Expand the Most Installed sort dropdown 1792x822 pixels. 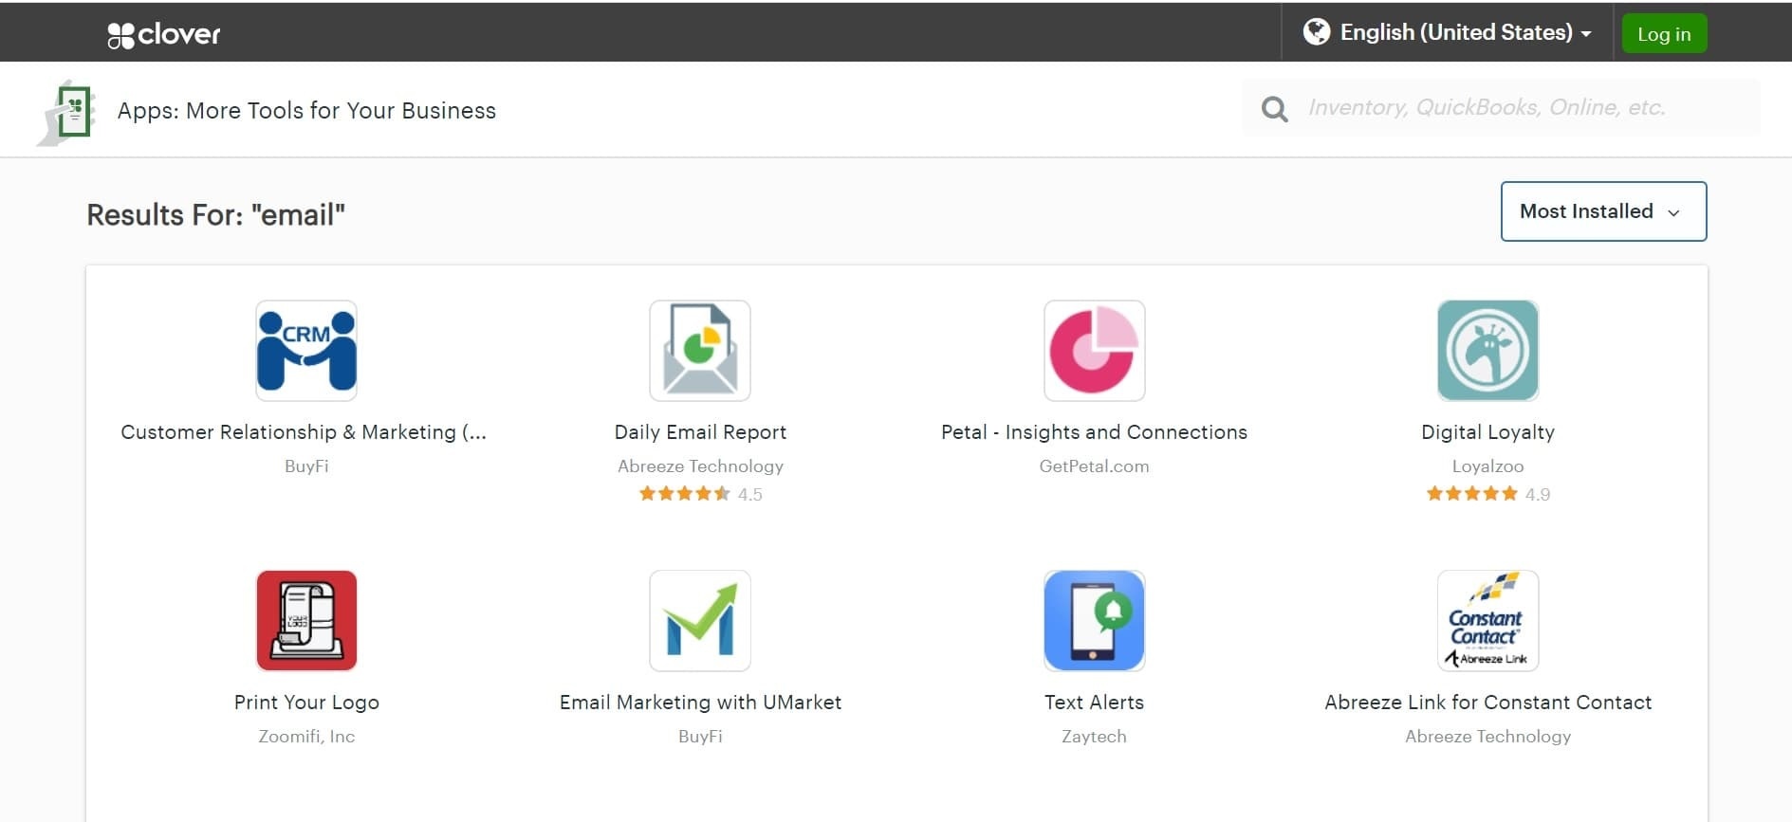coord(1603,211)
